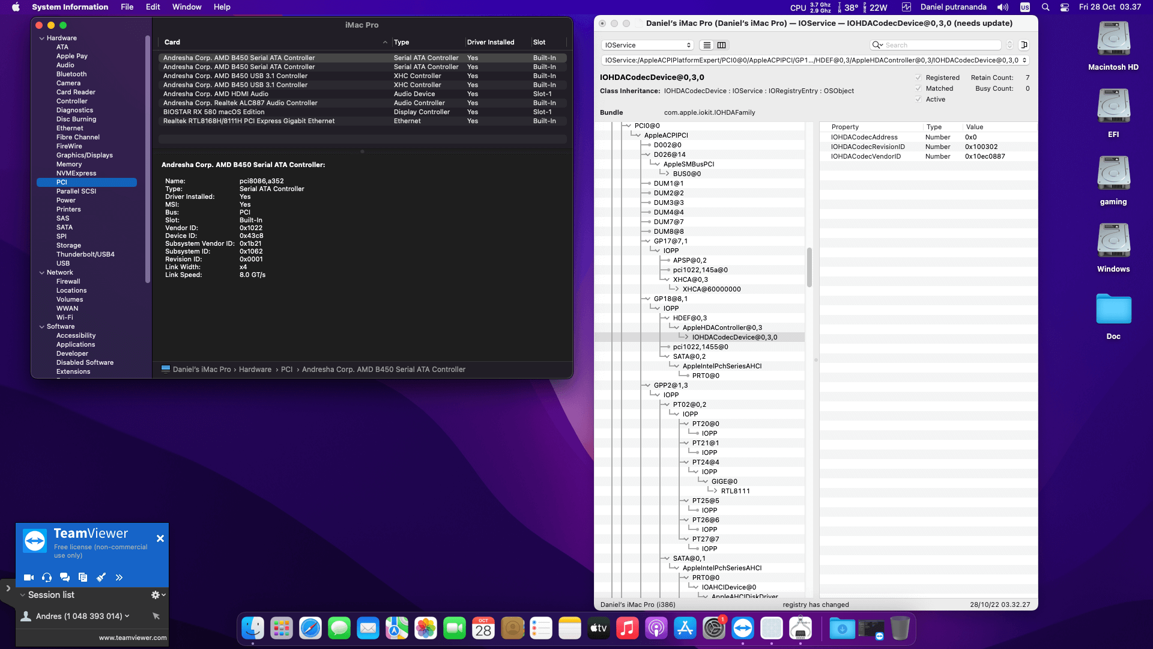Open the IOService plane dropdown

[x=647, y=45]
